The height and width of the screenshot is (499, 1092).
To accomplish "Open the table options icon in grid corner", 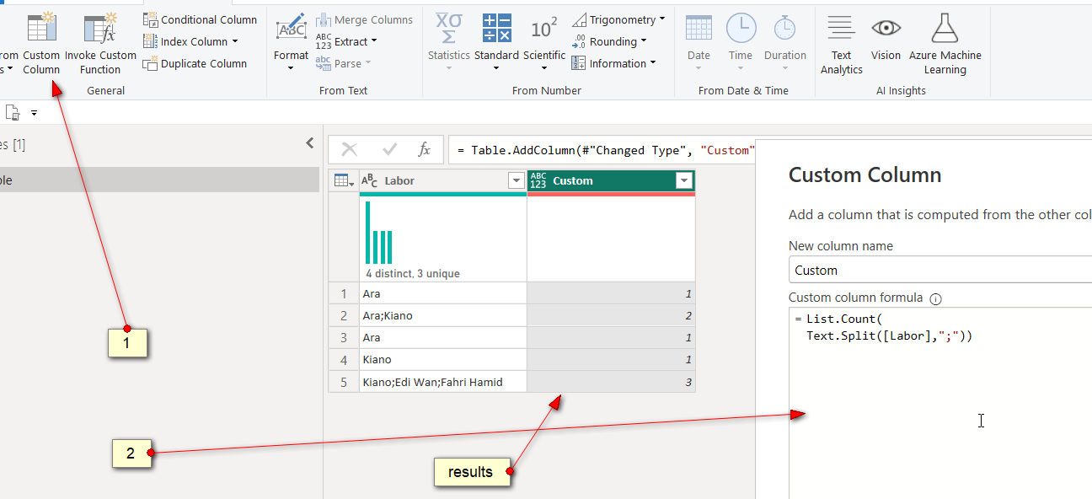I will click(344, 180).
